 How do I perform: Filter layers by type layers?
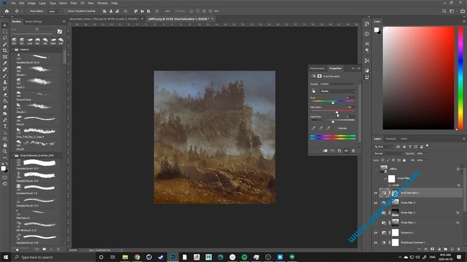(410, 146)
